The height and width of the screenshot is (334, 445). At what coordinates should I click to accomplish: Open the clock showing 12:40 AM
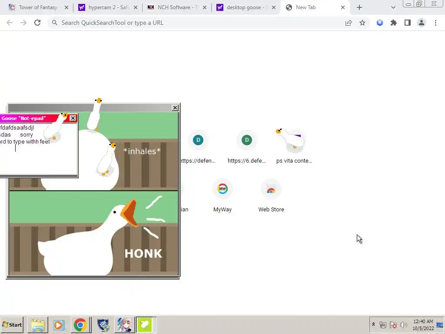423,324
